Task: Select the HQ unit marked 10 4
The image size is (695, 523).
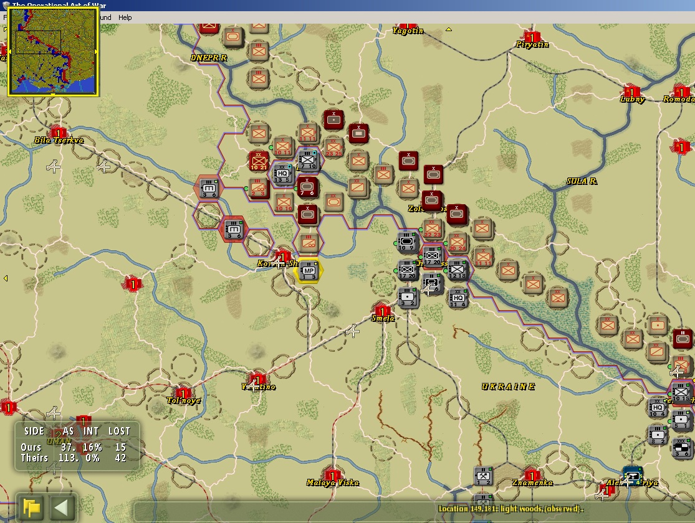Action: tap(658, 407)
